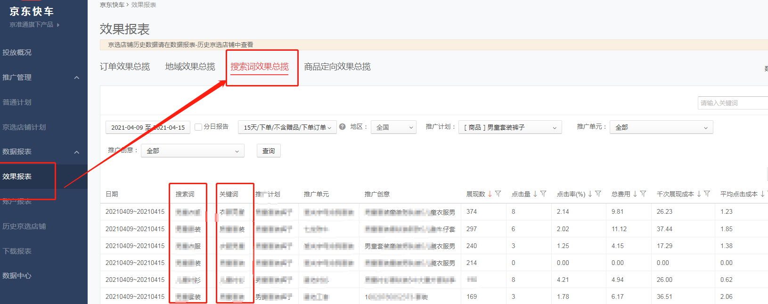Enable the 分日报告 checkbox
Image resolution: width=768 pixels, height=304 pixels.
pyautogui.click(x=198, y=127)
